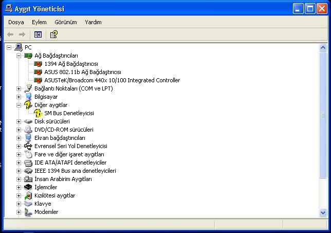Click the Aygıt Yöneticisi title bar icon
The image size is (331, 233).
click(9, 9)
